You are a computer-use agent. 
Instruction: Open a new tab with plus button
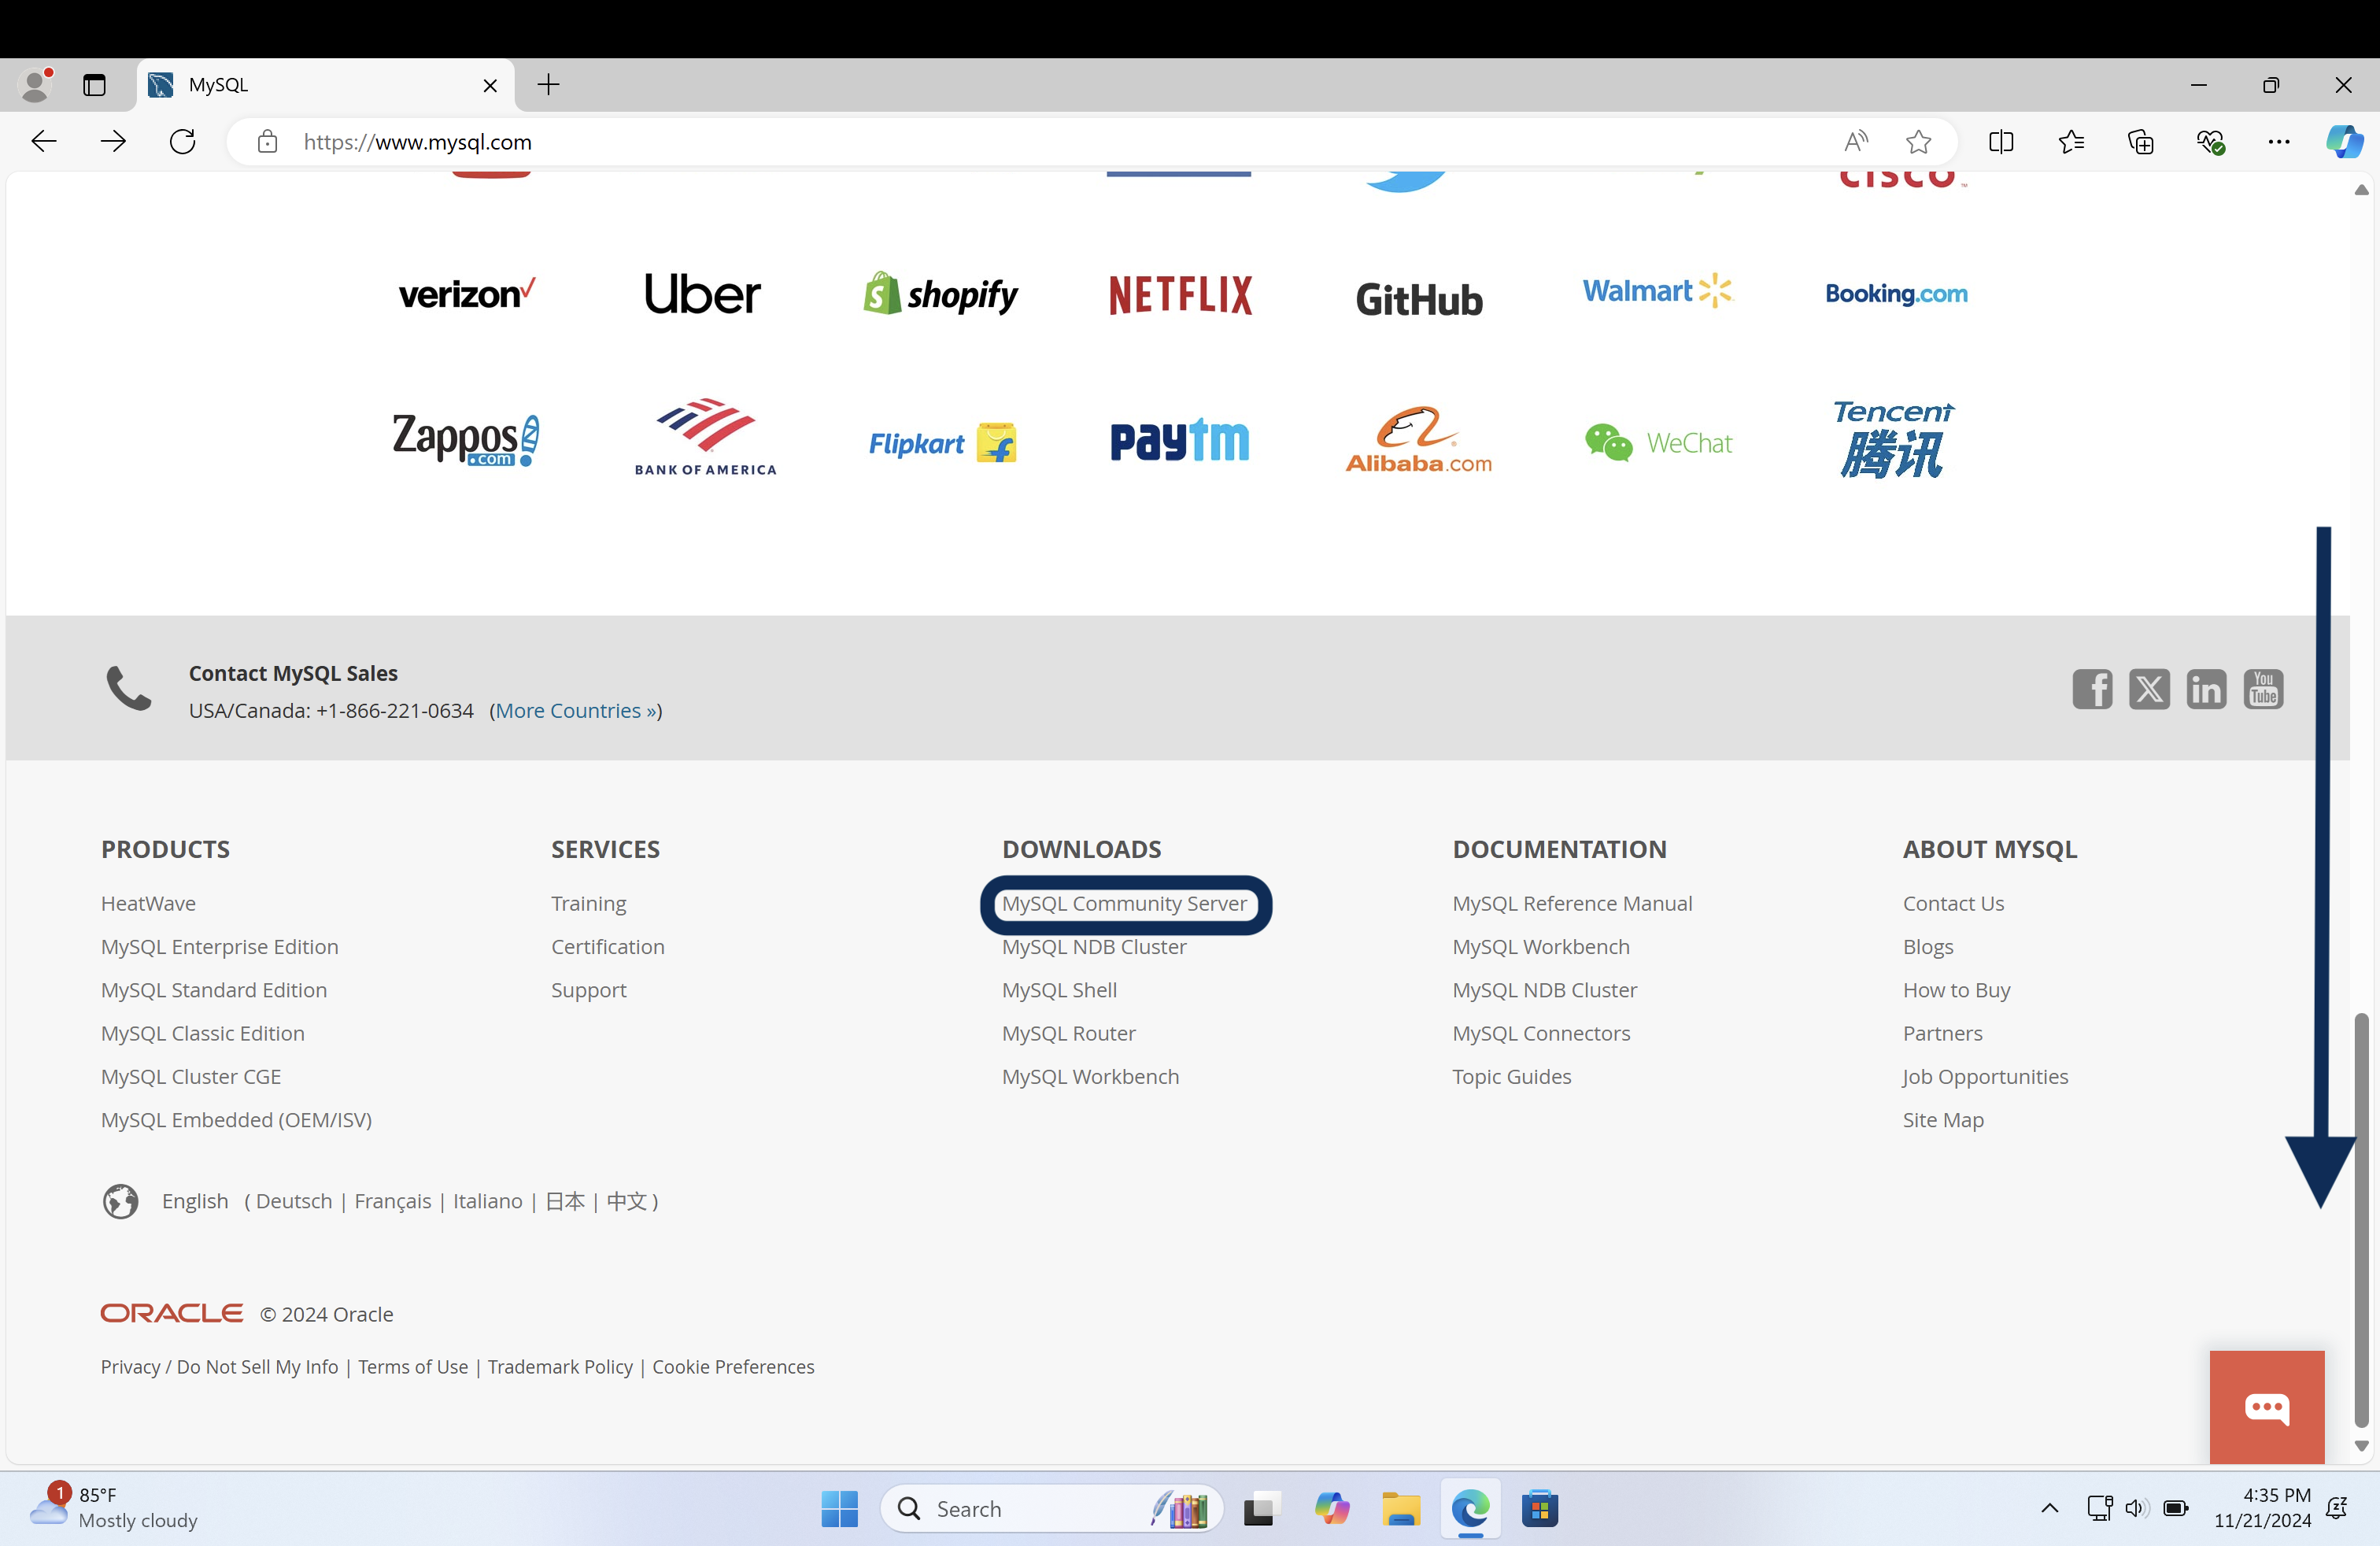coord(548,85)
